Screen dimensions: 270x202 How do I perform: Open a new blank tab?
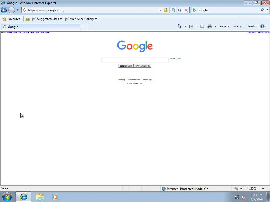(84, 27)
